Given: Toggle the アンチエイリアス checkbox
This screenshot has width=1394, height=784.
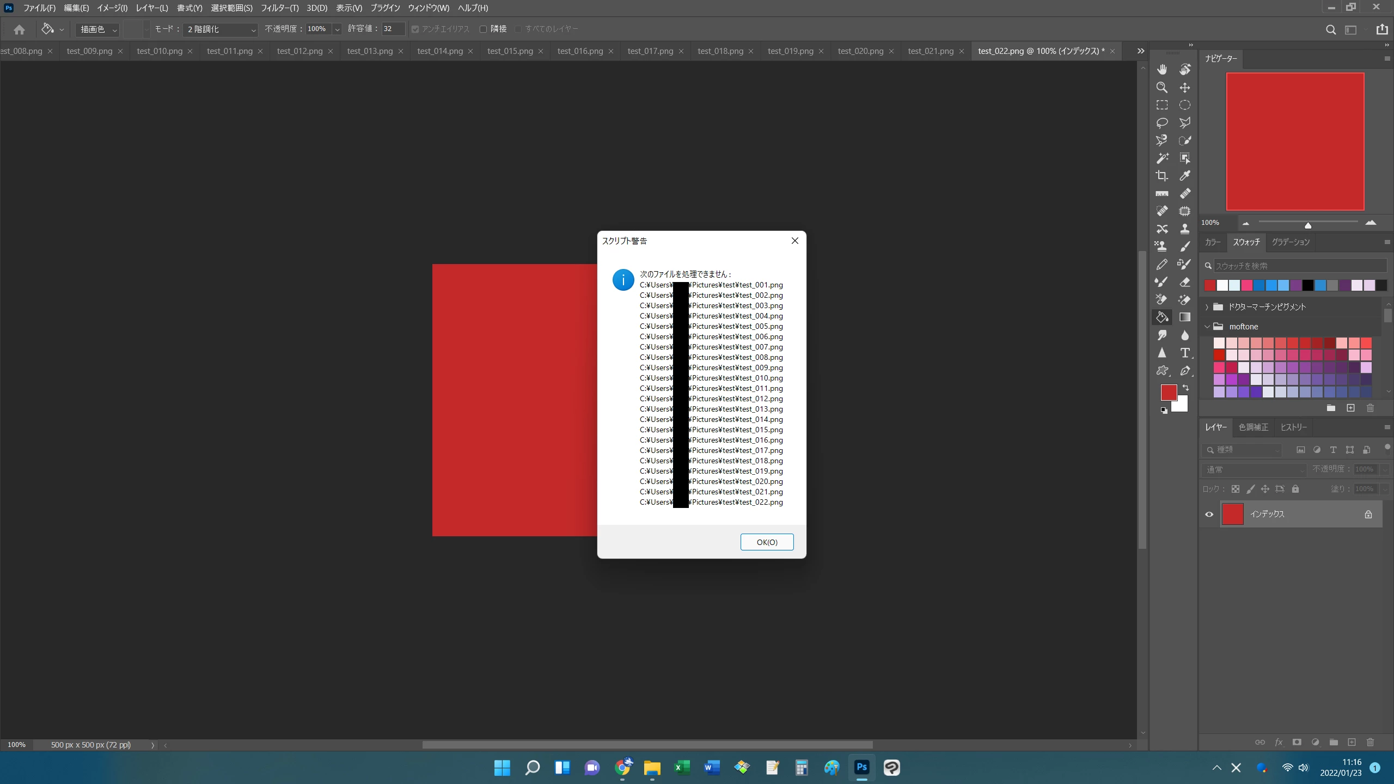Looking at the screenshot, I should coord(415,29).
